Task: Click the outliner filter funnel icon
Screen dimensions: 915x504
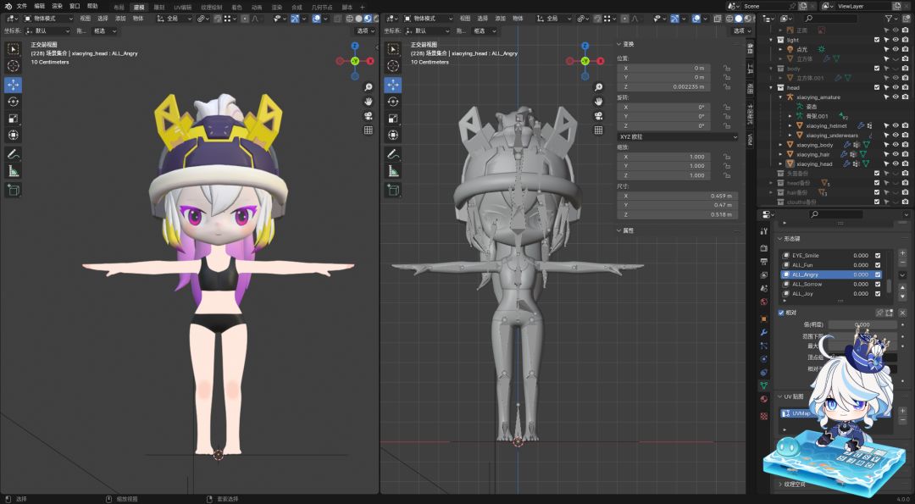Action: 890,19
